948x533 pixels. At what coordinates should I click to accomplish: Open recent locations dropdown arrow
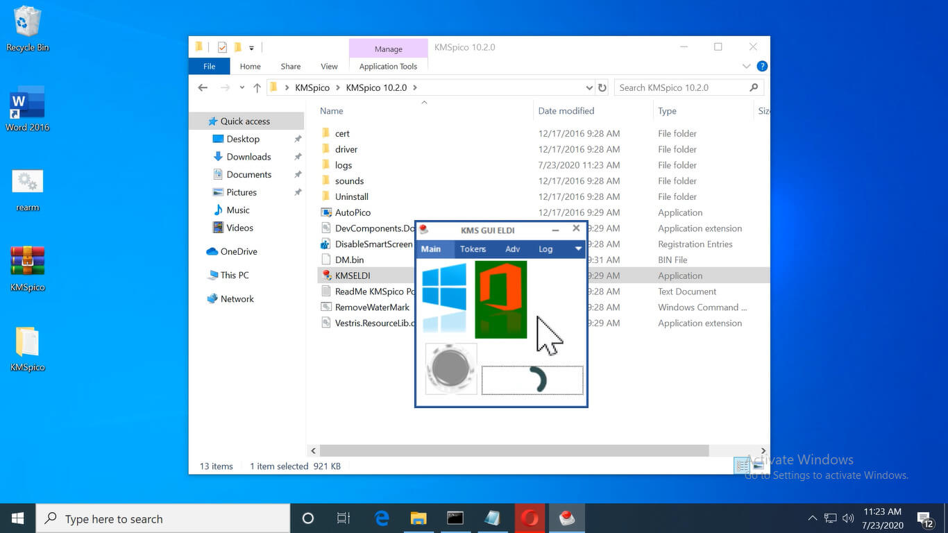click(242, 88)
